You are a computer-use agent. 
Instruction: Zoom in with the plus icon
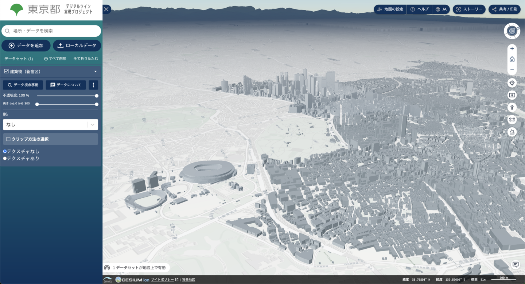[512, 48]
